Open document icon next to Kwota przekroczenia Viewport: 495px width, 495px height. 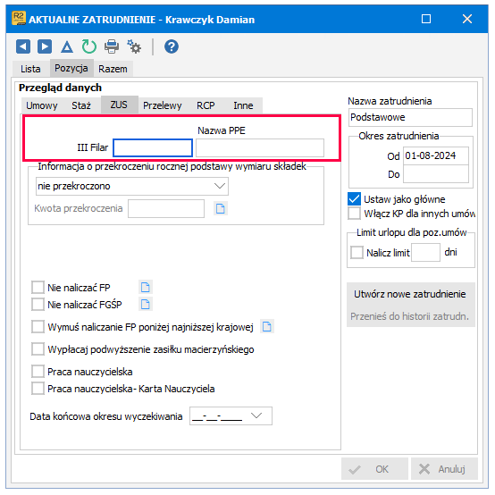[x=221, y=209]
